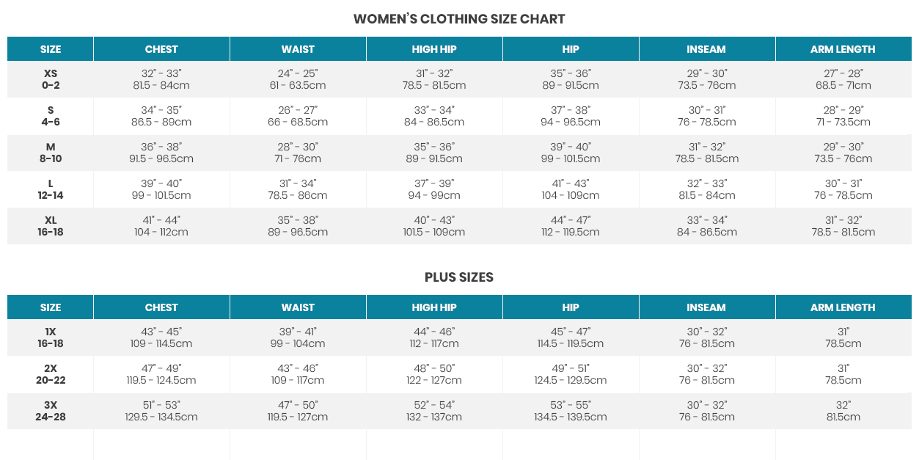Viewport: 919px width, 460px height.
Task: Select the 1X 16-18 plus size label
Action: pos(51,337)
